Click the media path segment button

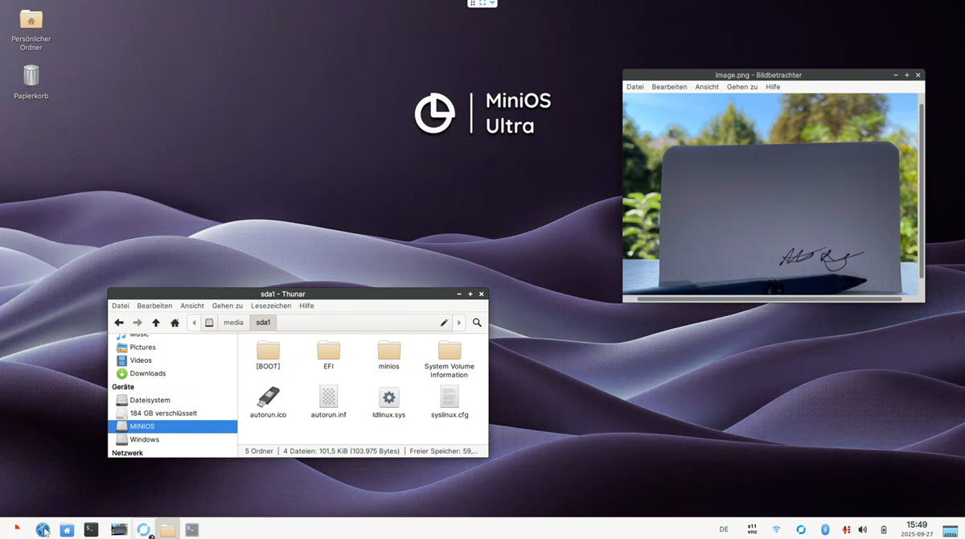point(233,323)
